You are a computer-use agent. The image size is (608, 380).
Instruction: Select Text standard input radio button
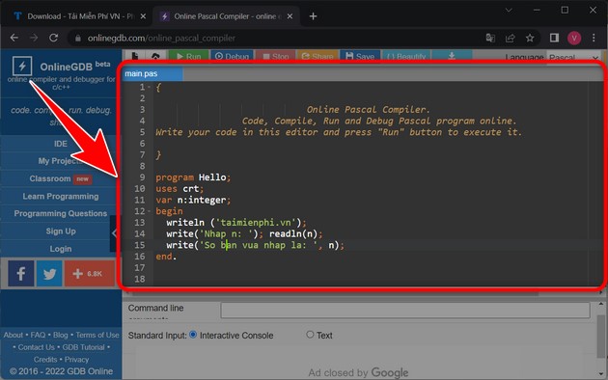[x=310, y=335]
